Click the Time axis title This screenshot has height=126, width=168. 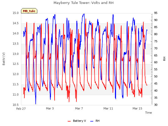149,113
